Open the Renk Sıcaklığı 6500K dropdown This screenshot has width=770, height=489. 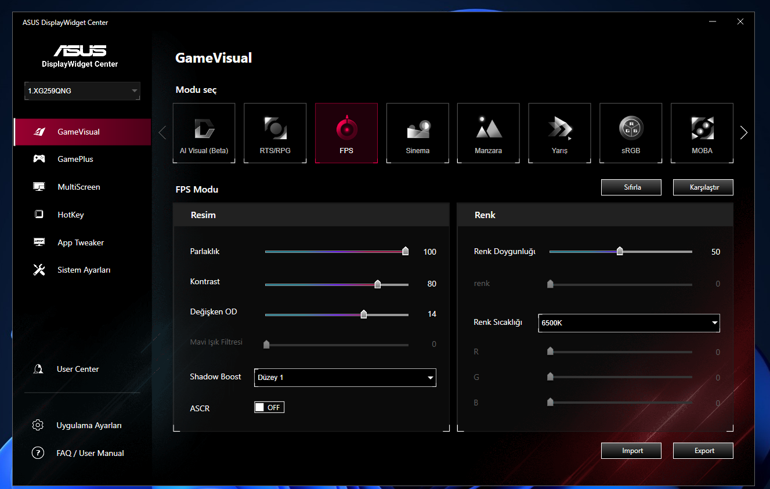(x=629, y=323)
